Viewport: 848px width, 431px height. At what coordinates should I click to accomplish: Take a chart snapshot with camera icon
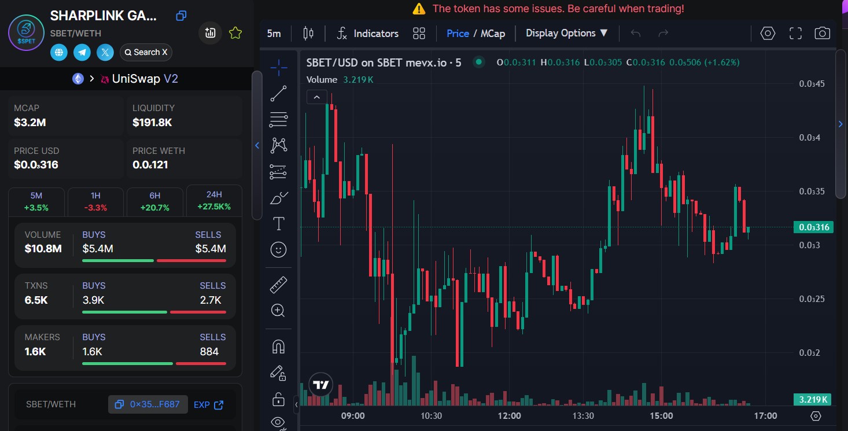coord(822,34)
